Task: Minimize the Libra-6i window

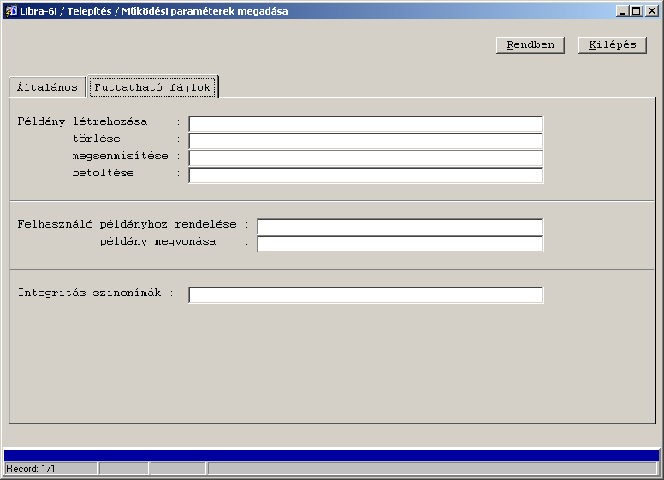Action: (622, 11)
